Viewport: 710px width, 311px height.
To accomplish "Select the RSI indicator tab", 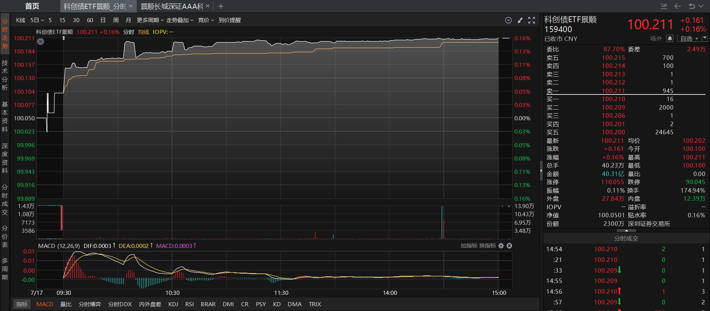I will pos(189,304).
